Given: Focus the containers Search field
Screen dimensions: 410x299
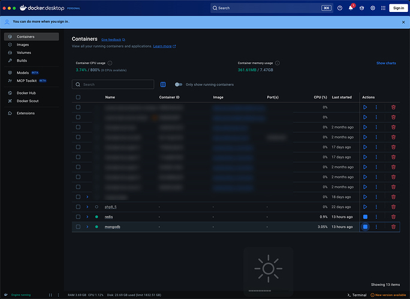Looking at the screenshot, I should 113,84.
